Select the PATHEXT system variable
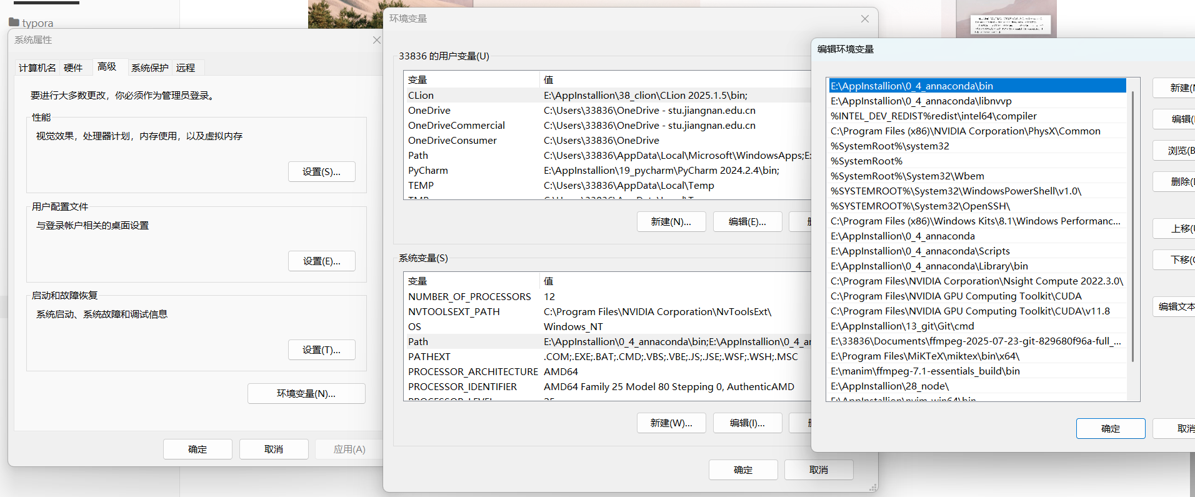The image size is (1195, 497). click(609, 356)
